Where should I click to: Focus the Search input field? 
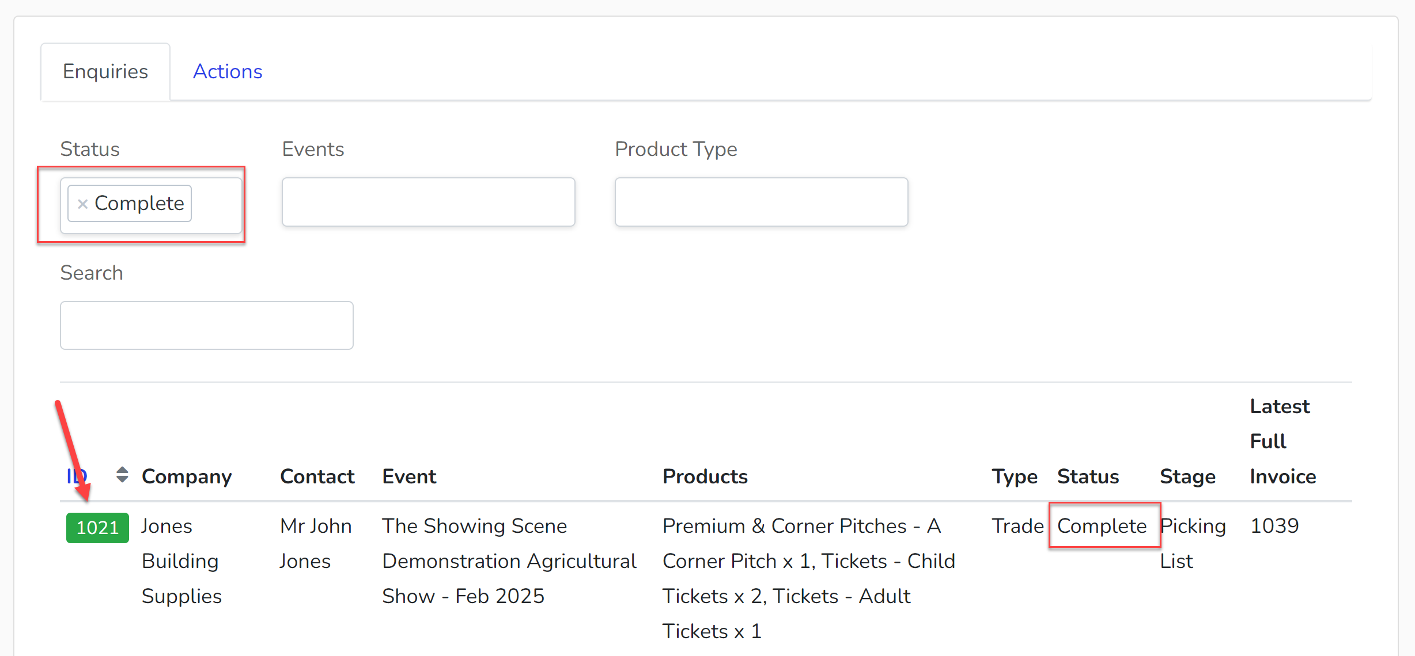[206, 325]
